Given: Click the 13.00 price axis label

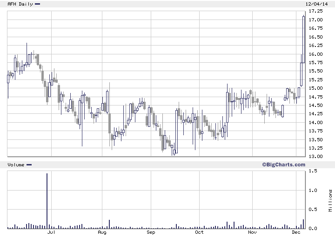Looking at the screenshot, I should [316, 156].
